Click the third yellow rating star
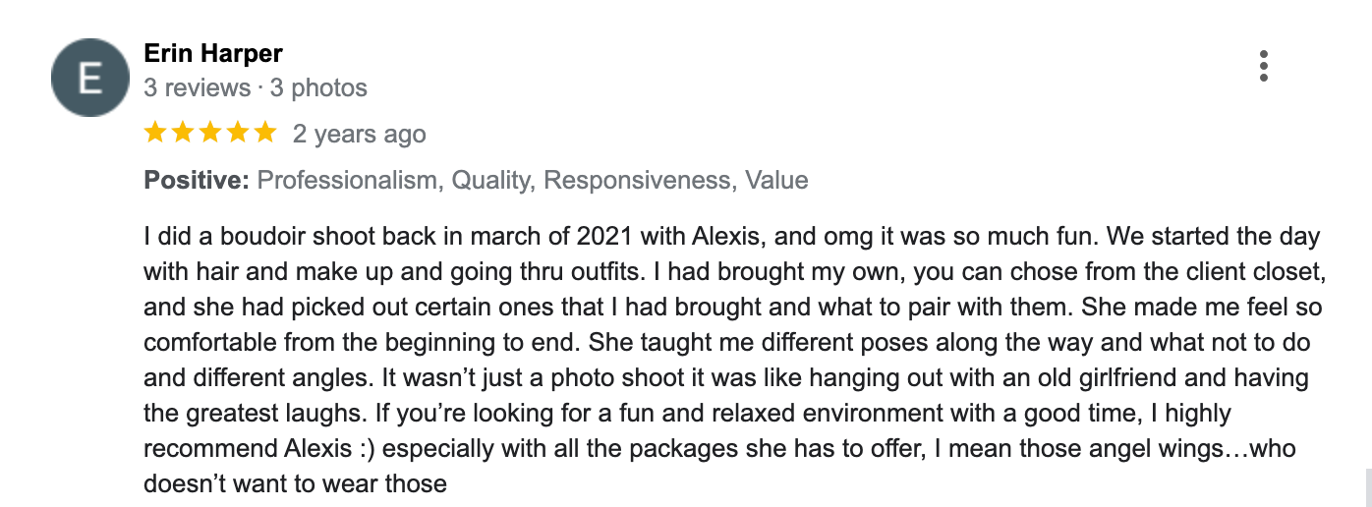Viewport: 1372px width, 507px height. coord(210,133)
